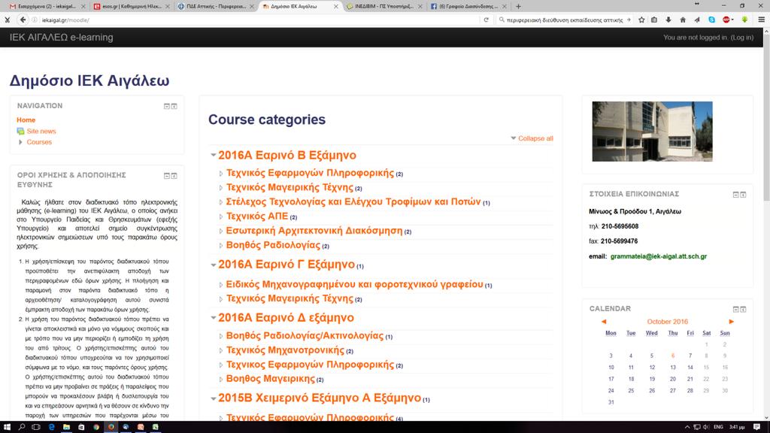Dock the ΣΤΟΙΧΕΙΑ ΕΠΙΚΟΙΝΩΝΙΑΣ block
The image size is (770, 433).
743,195
